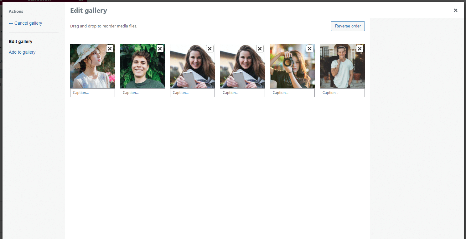
Task: Focus caption field under smiling man photo
Action: (142, 93)
